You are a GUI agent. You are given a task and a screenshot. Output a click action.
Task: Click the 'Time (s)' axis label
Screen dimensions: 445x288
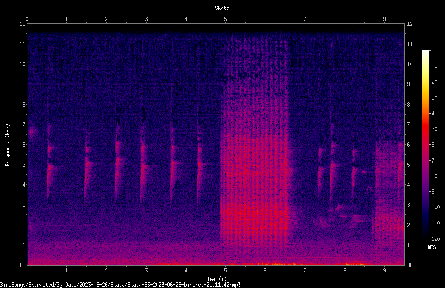pos(215,279)
